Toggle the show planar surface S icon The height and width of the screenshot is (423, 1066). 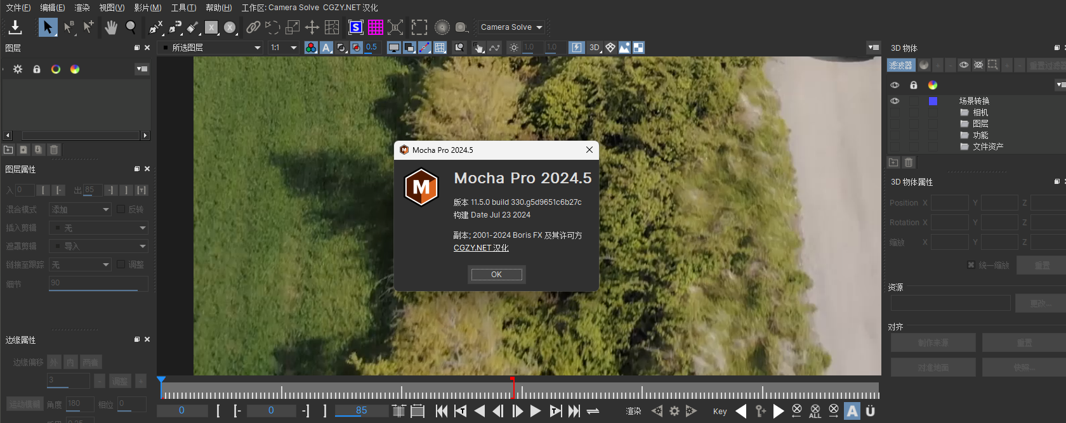(356, 27)
